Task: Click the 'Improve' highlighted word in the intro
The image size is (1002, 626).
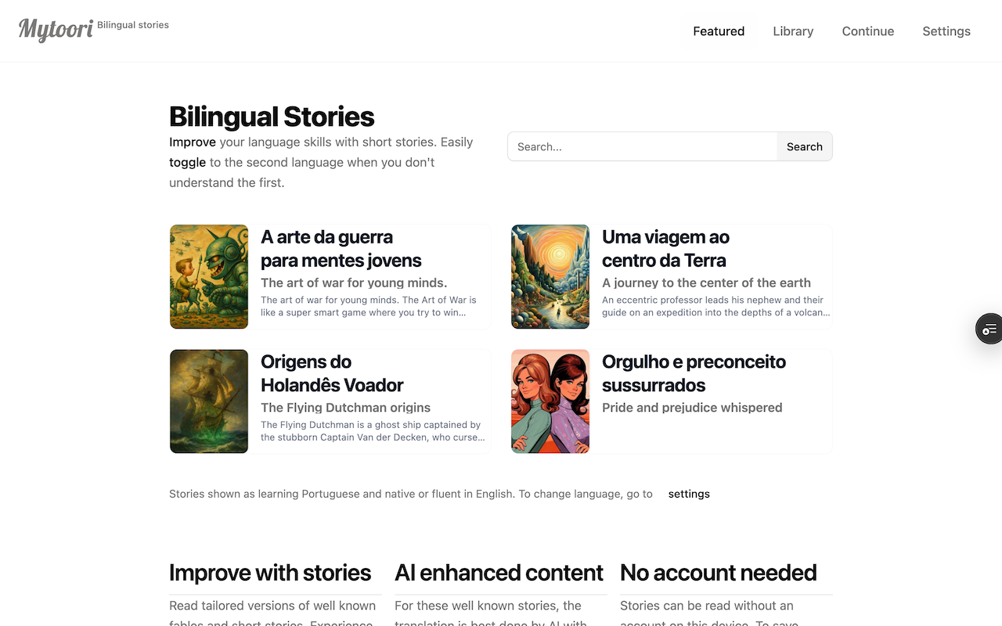Action: tap(193, 142)
